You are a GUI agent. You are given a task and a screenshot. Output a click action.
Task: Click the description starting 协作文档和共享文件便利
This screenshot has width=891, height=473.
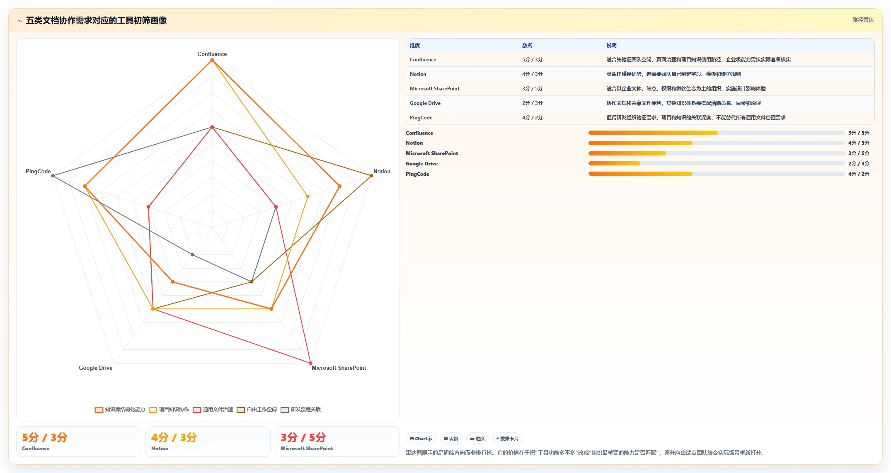[x=683, y=103]
